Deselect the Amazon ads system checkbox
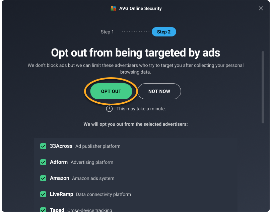Screen dimensions: 272x213 click(43, 178)
